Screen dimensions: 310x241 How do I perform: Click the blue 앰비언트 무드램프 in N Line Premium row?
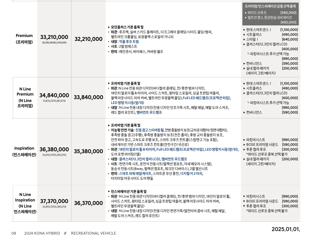149,112
